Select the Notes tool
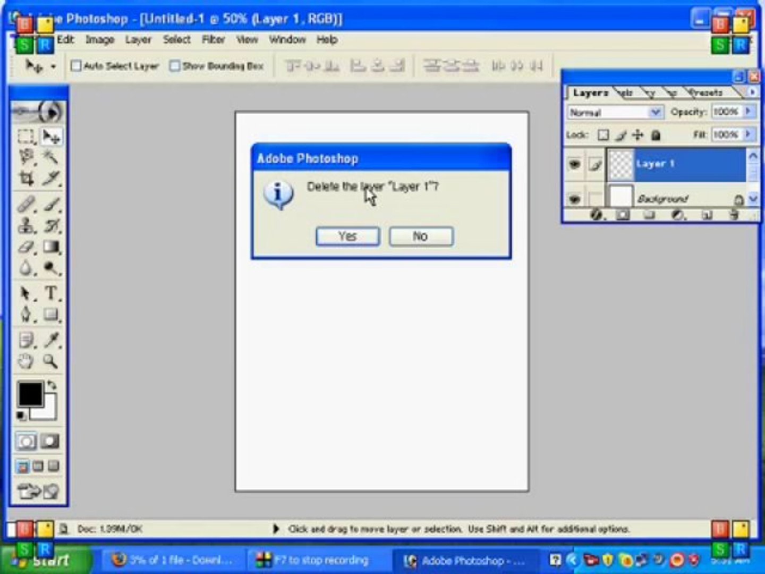 coord(26,340)
